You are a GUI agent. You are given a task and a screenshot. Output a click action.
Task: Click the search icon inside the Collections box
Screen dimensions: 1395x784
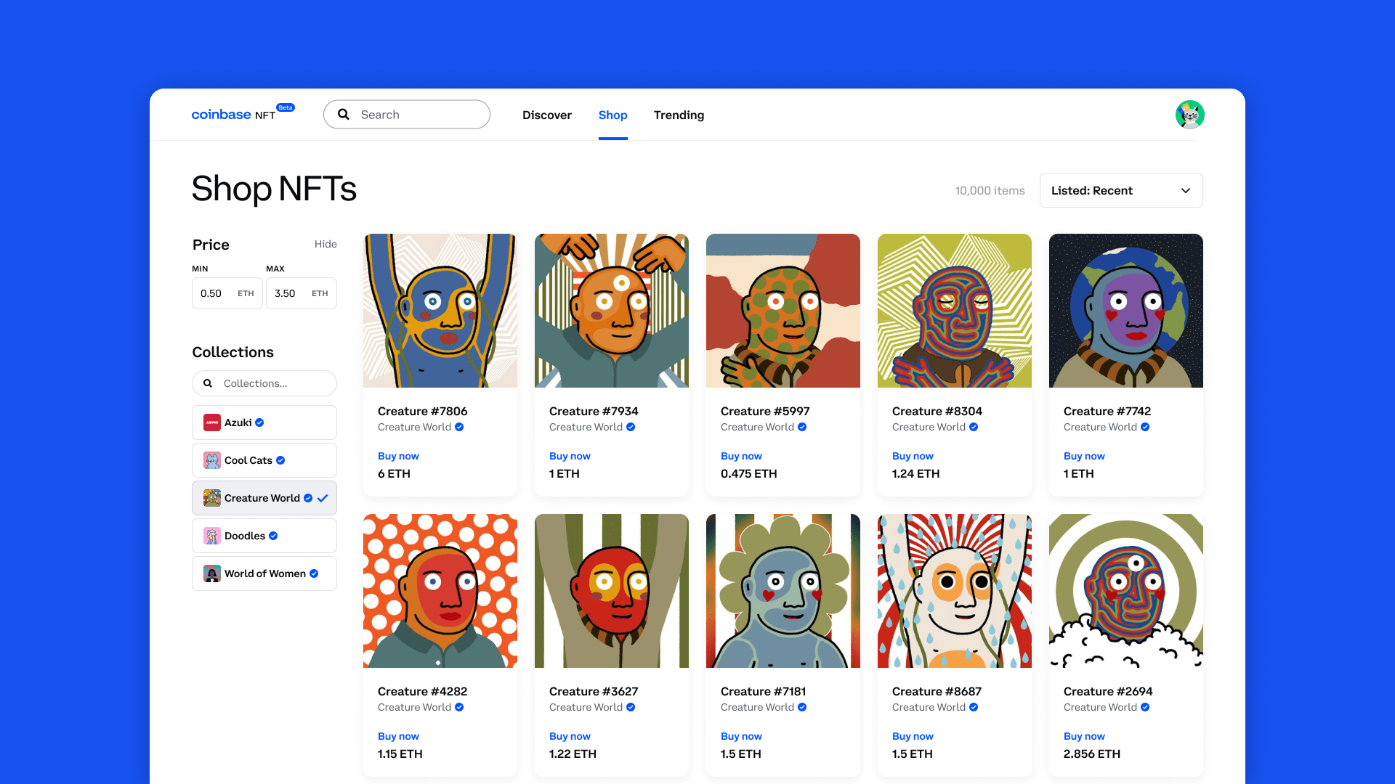[x=208, y=383]
